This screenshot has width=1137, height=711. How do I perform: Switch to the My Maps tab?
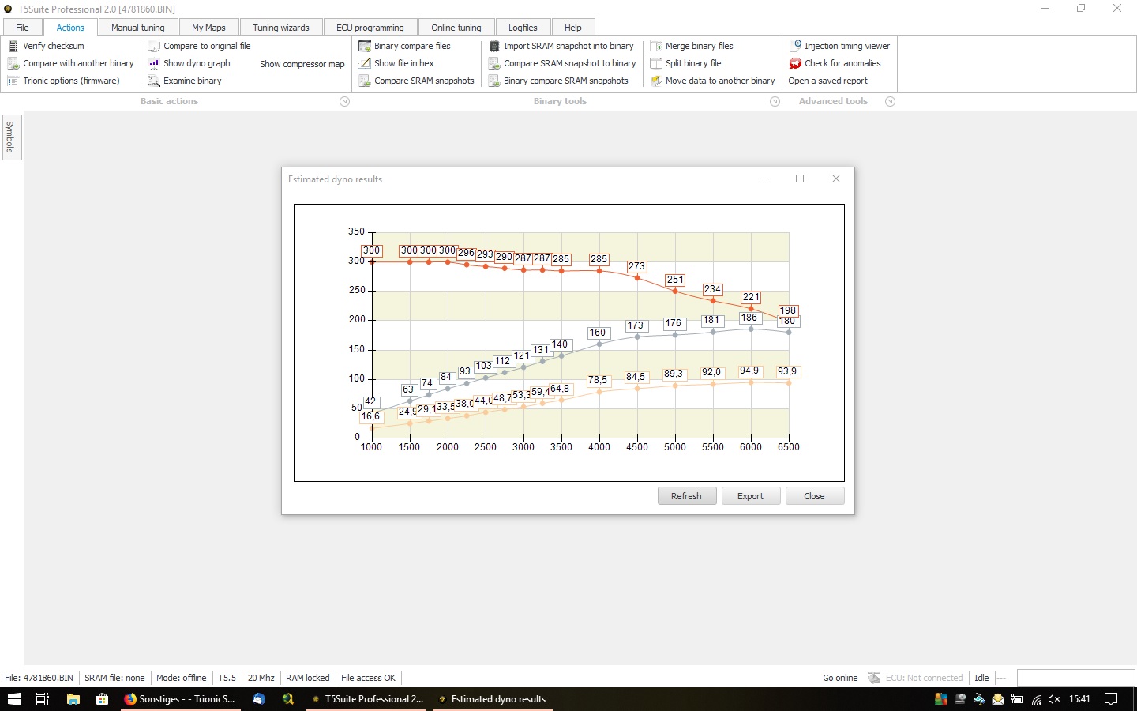point(208,28)
